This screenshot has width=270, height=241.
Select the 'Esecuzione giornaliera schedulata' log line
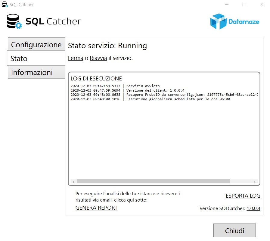pyautogui.click(x=150, y=99)
